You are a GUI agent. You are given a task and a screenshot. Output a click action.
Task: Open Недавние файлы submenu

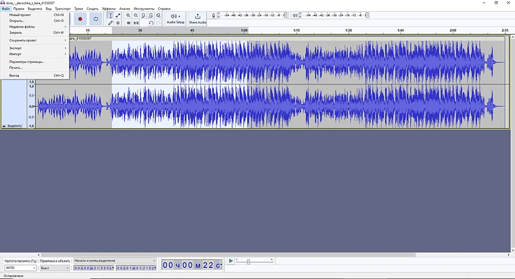tap(22, 27)
